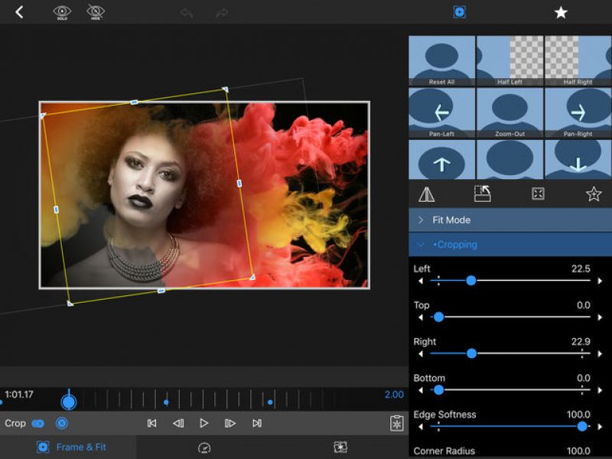Image resolution: width=612 pixels, height=459 pixels.
Task: Enable the Solo view eye toggle
Action: (x=62, y=13)
